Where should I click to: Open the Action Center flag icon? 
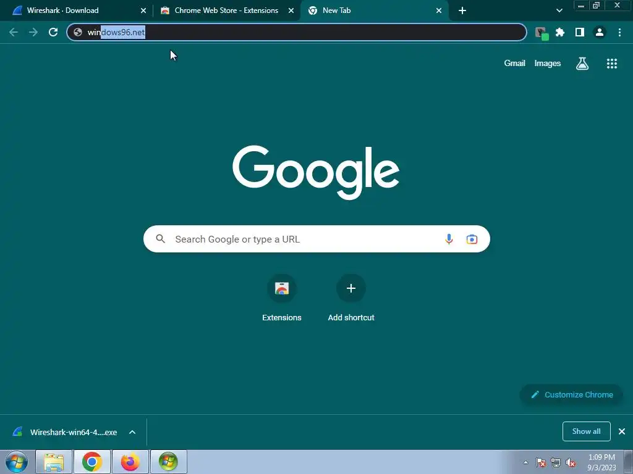tap(541, 462)
